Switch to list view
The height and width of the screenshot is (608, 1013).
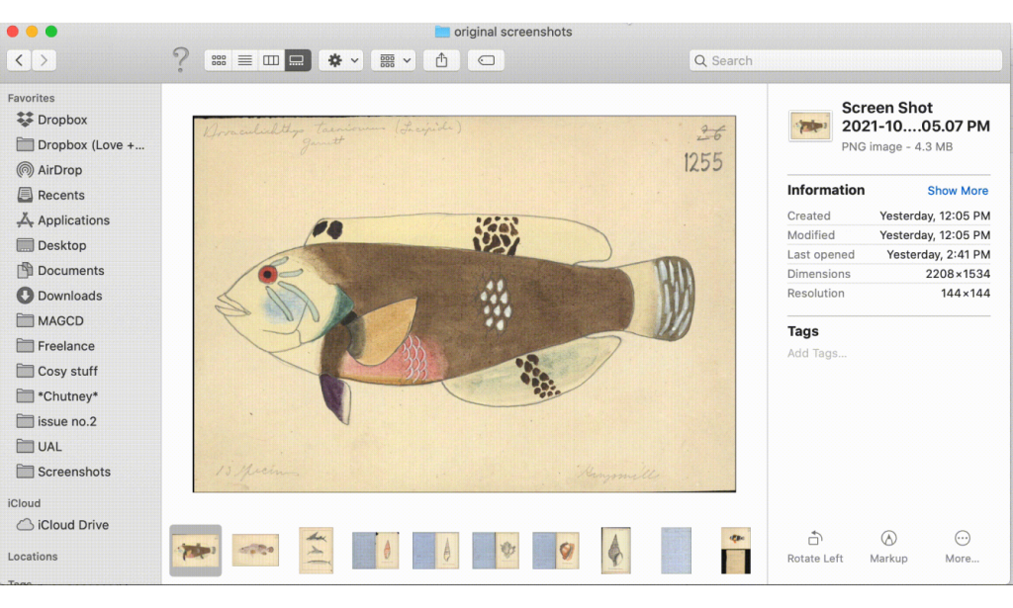(x=245, y=60)
